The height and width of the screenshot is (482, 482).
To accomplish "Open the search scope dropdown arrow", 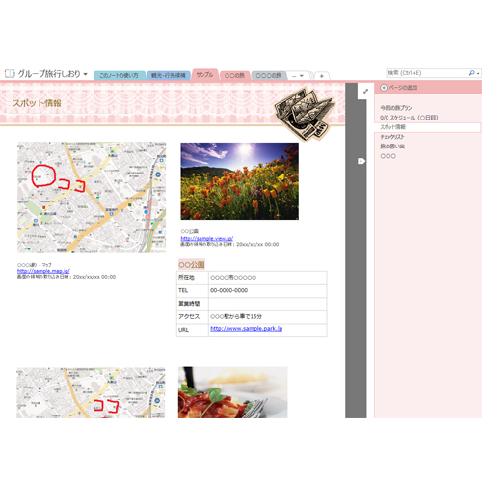I will coord(478,73).
